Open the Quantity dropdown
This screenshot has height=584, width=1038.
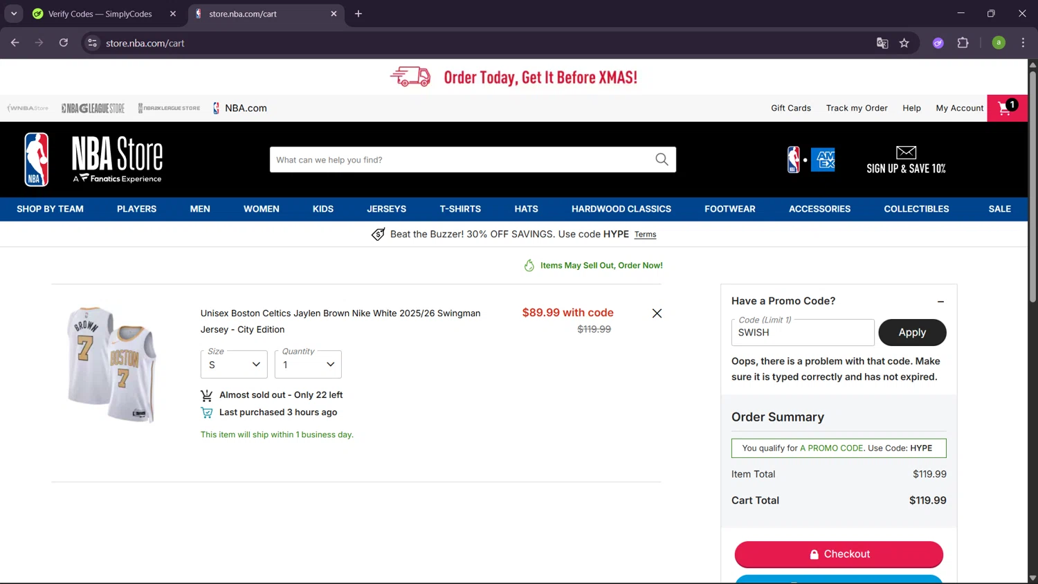point(308,365)
